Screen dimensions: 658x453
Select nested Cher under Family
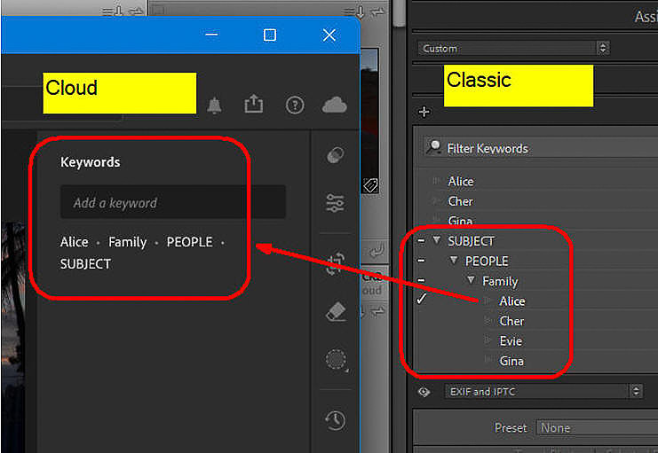click(511, 322)
